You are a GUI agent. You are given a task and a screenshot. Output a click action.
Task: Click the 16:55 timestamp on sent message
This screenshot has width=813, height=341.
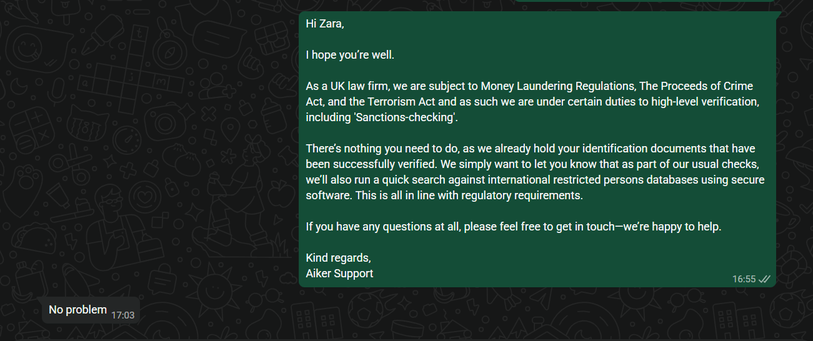tap(744, 279)
